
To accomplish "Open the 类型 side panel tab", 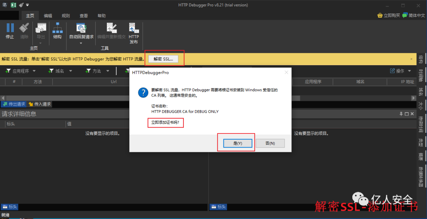I will tap(421, 142).
